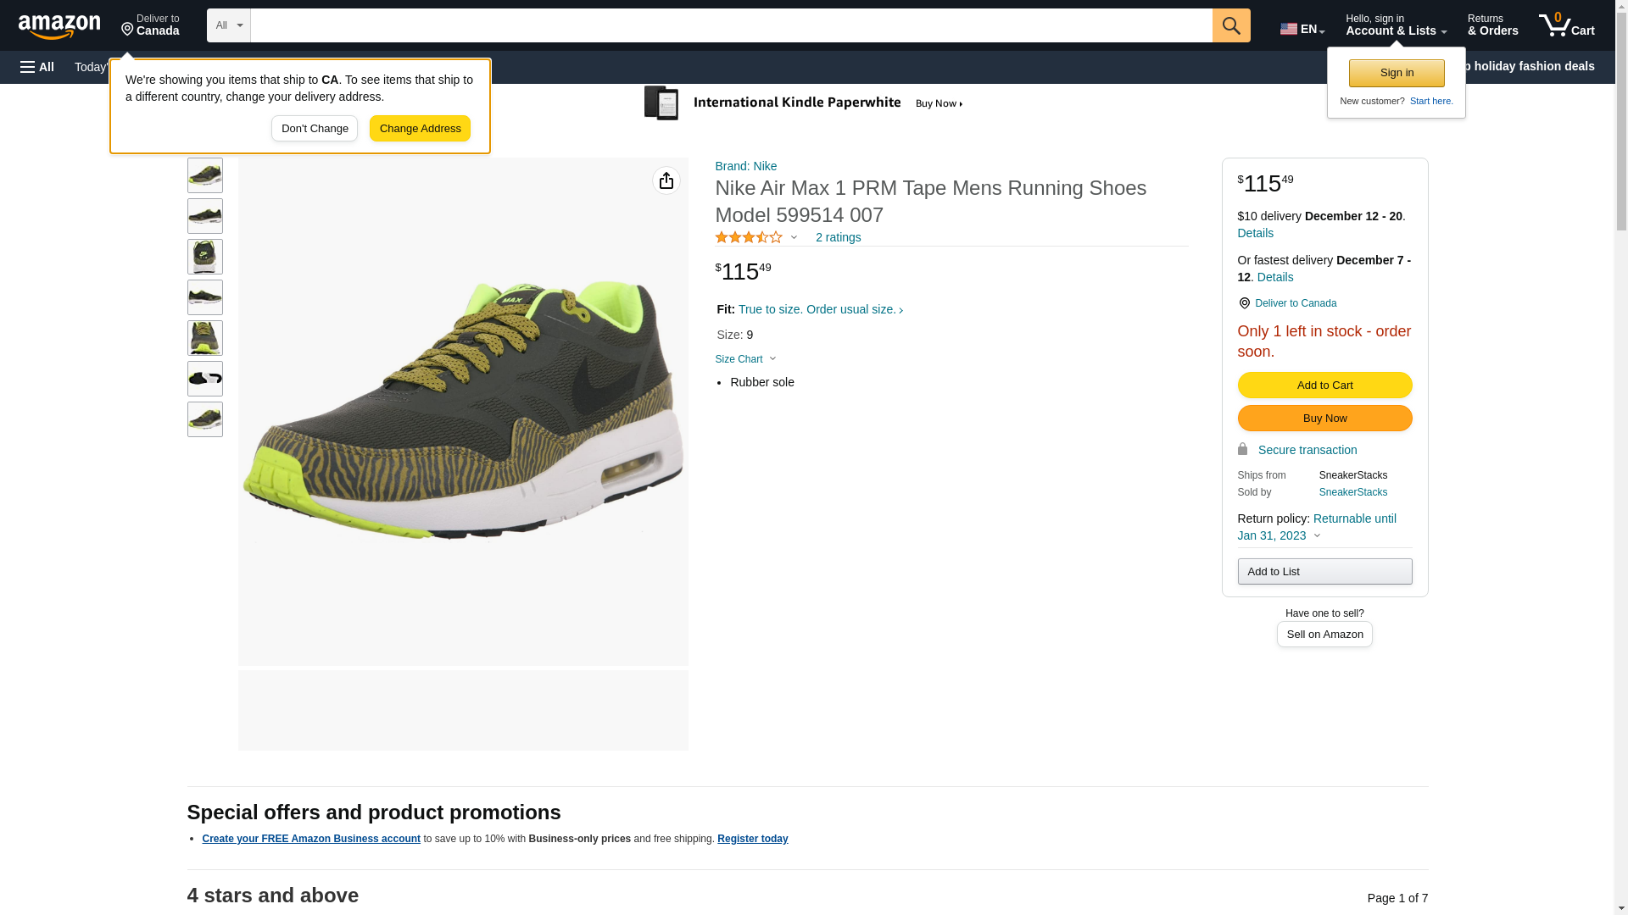
Task: Click Change Address in the popup
Action: click(x=420, y=129)
